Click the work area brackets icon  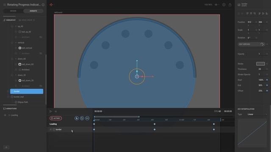point(87,118)
